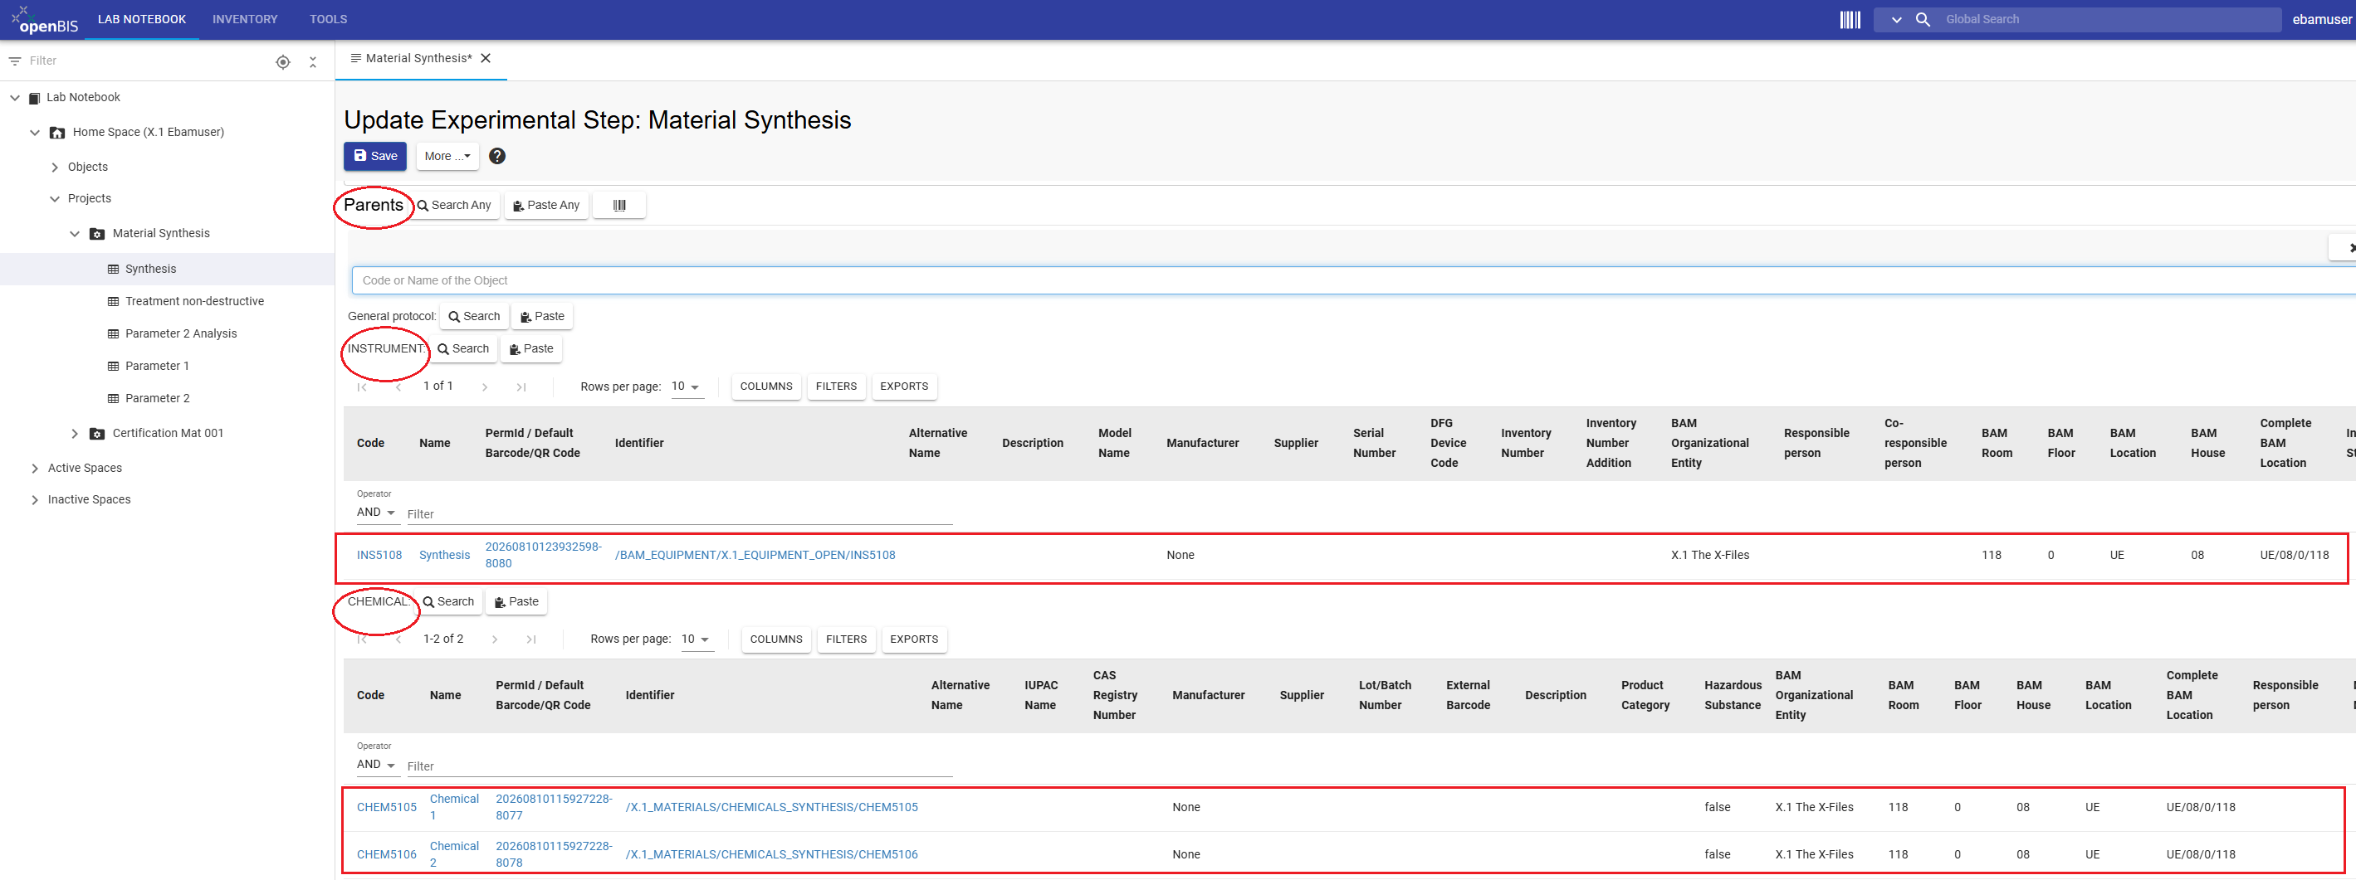The height and width of the screenshot is (880, 2356).
Task: Open global search type dropdown arrow
Action: pos(1896,19)
